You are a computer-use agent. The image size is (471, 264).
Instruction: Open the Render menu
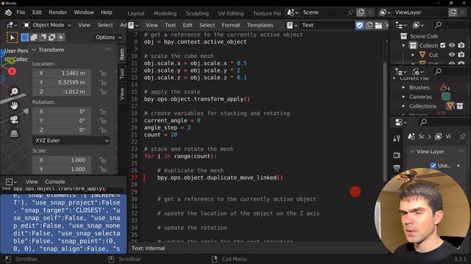click(x=57, y=12)
